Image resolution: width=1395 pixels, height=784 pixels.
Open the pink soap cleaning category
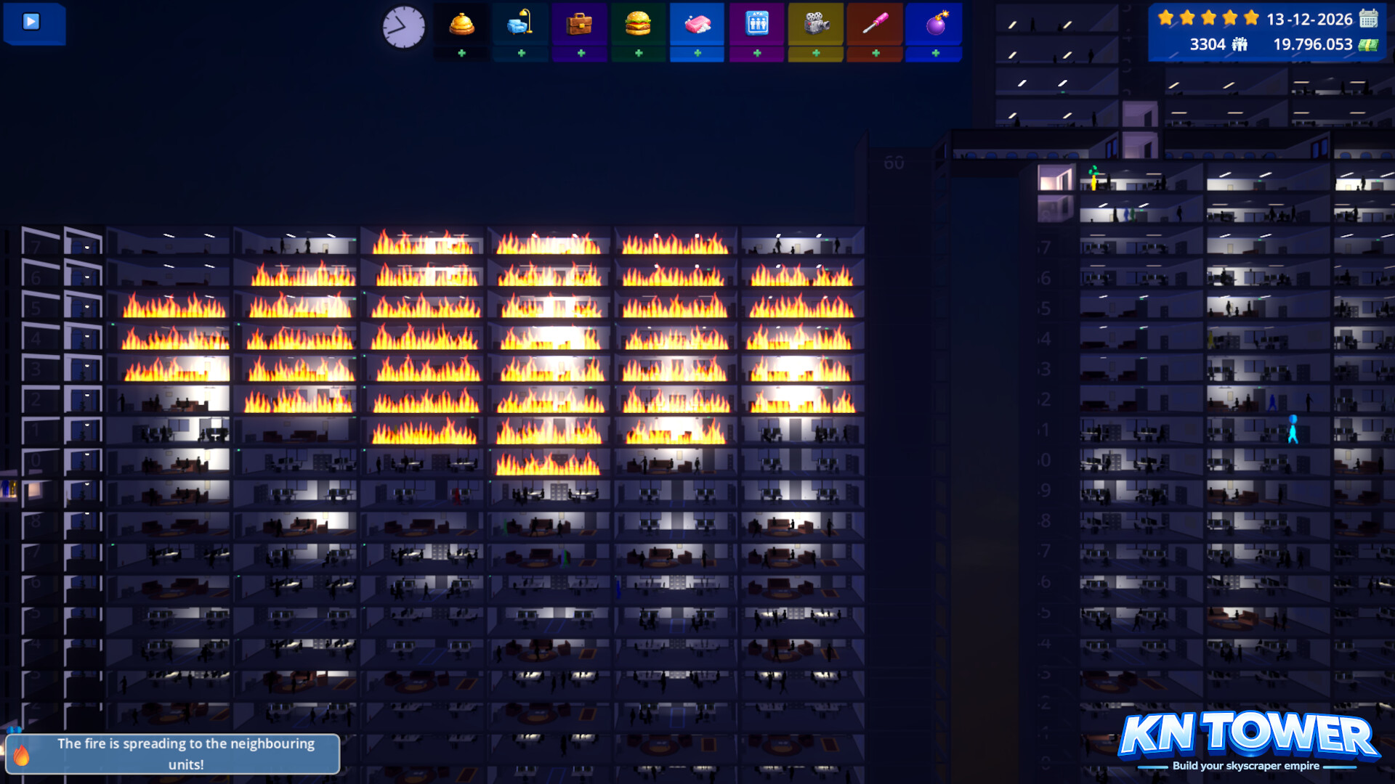[x=697, y=24]
